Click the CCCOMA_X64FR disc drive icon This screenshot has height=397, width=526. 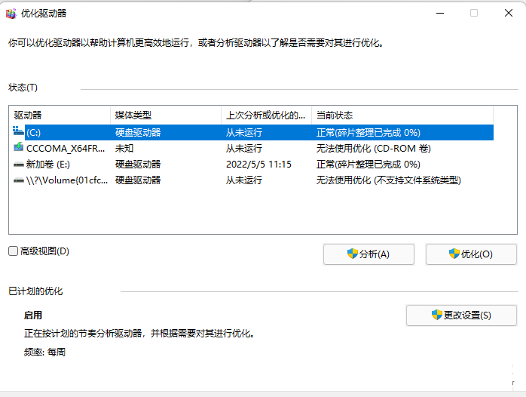pyautogui.click(x=18, y=146)
